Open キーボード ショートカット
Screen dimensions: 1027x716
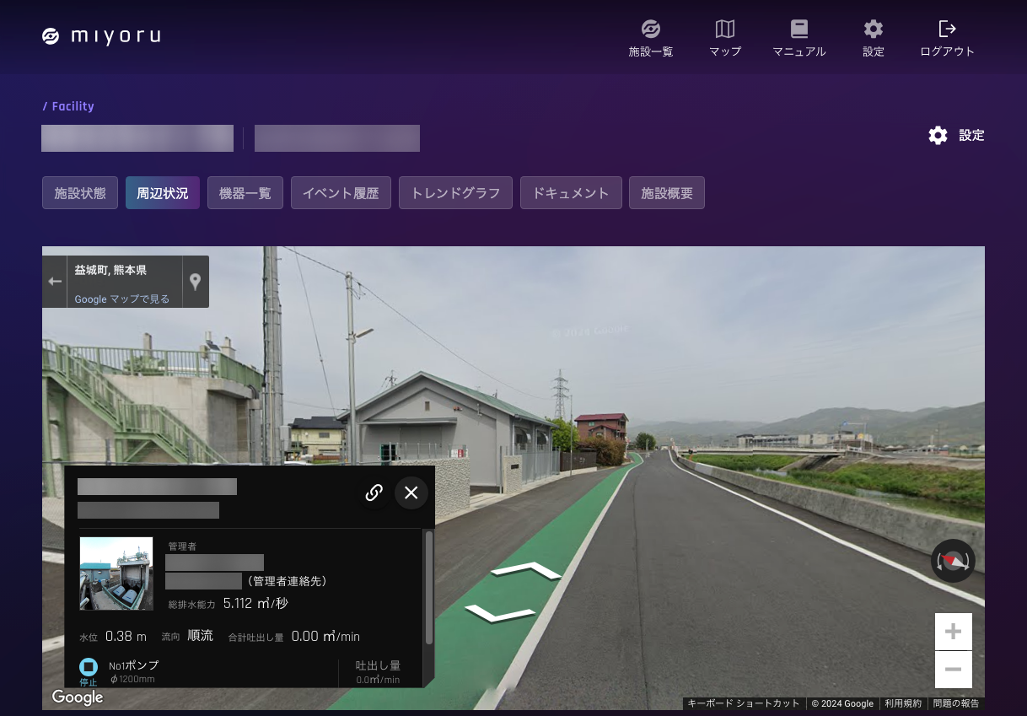click(744, 703)
